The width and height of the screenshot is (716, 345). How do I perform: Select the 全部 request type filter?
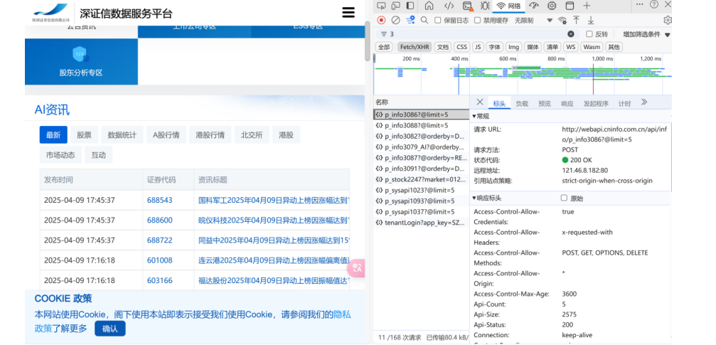pos(385,47)
